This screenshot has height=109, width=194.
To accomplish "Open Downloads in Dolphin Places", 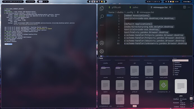I will click(x=177, y=67).
